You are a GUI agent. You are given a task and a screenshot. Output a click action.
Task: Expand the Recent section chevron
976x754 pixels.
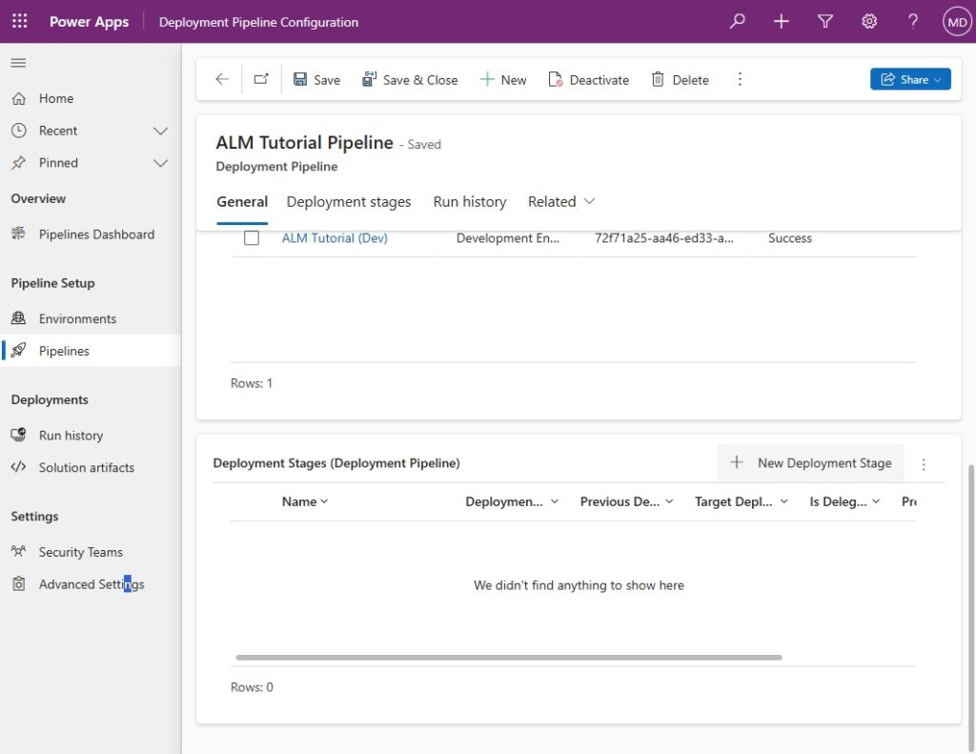tap(160, 131)
